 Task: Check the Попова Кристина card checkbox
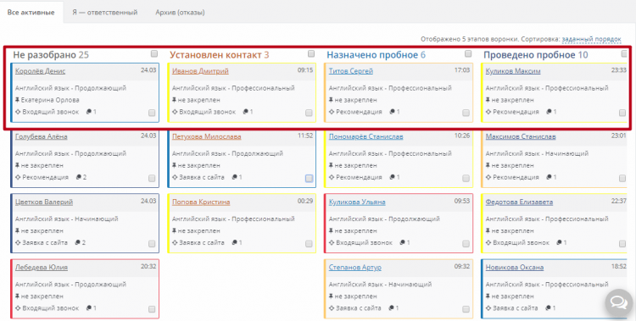click(x=309, y=244)
